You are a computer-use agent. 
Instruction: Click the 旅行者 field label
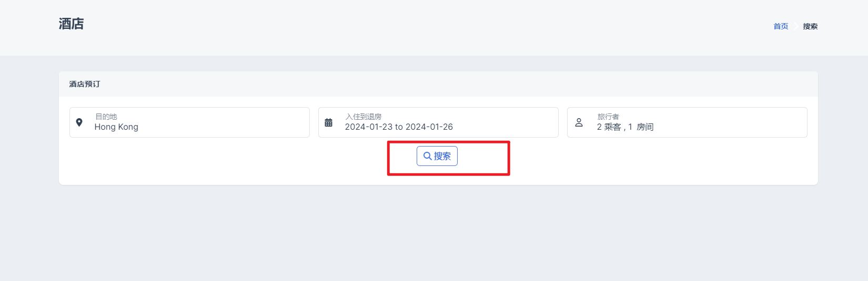click(608, 117)
